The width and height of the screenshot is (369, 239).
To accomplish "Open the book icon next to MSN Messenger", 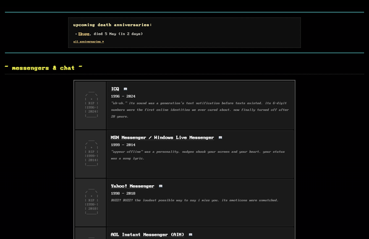I will pos(220,137).
